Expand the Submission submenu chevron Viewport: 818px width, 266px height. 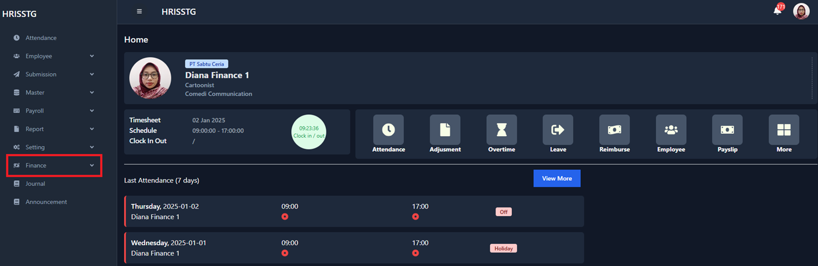tap(92, 74)
